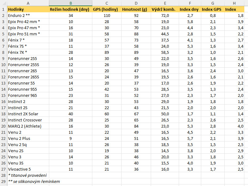Select the 14,5 value for Venu 2S
This screenshot has width=248, height=186.
pyautogui.click(x=165, y=151)
